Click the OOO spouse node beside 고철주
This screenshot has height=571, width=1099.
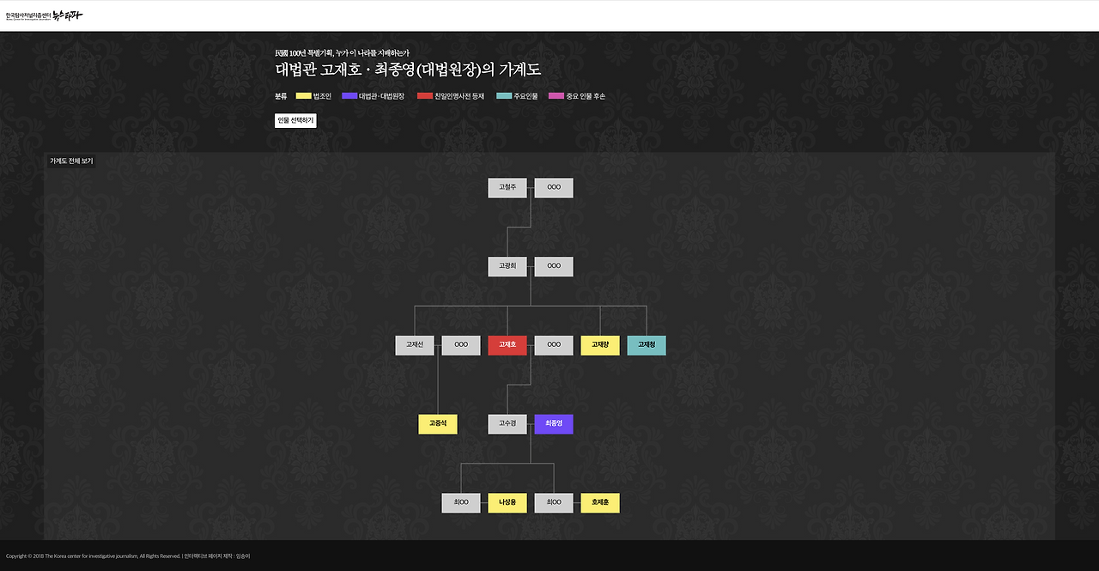554,188
